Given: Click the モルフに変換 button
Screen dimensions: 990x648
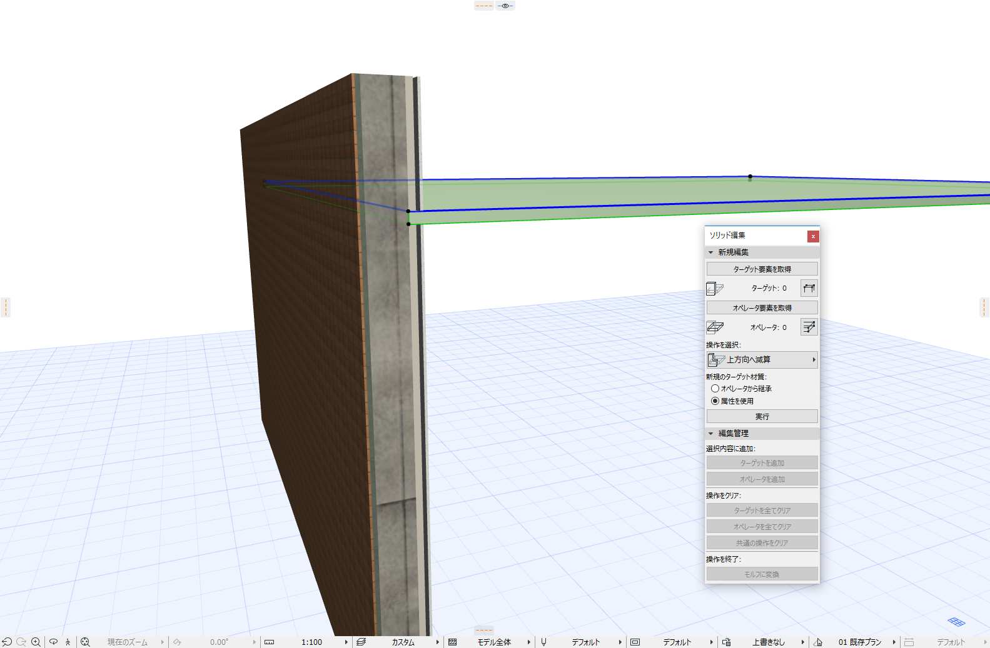Looking at the screenshot, I should pos(762,574).
